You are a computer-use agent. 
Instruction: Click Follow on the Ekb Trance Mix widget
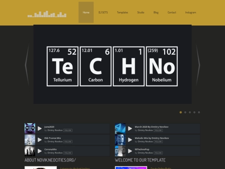[68, 141]
